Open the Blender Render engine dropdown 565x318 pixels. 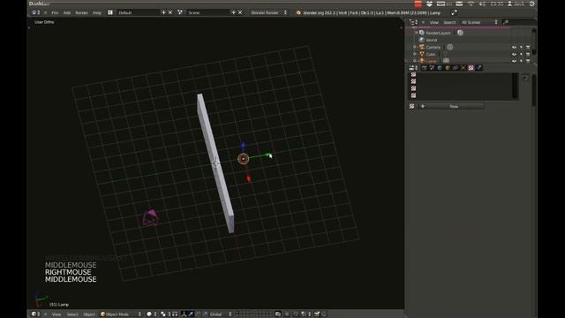[x=268, y=12]
